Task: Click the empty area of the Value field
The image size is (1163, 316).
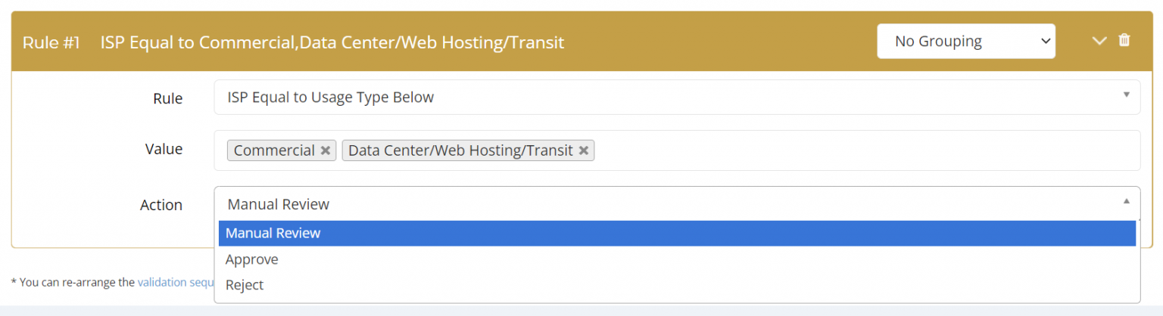Action: [x=863, y=150]
